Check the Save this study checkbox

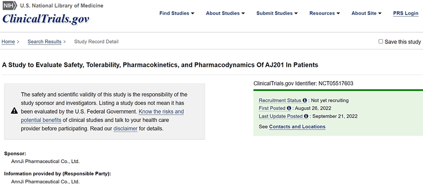[381, 42]
